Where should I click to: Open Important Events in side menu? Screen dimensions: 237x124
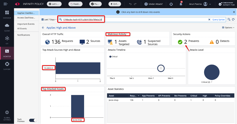click(26, 24)
